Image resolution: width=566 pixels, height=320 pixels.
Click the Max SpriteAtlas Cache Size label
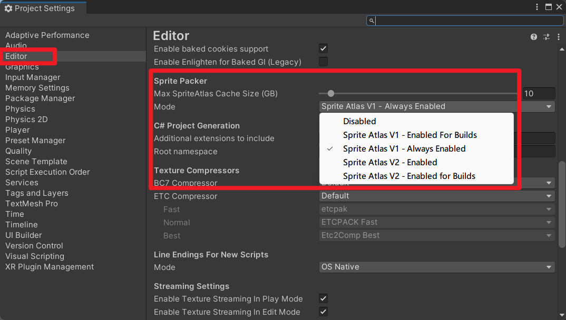point(216,94)
